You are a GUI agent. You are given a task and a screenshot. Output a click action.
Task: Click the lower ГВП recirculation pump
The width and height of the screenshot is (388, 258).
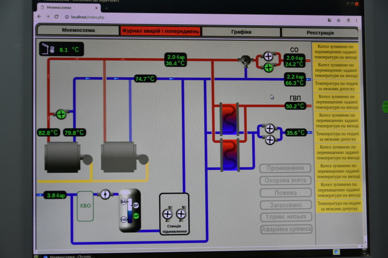tap(270, 140)
